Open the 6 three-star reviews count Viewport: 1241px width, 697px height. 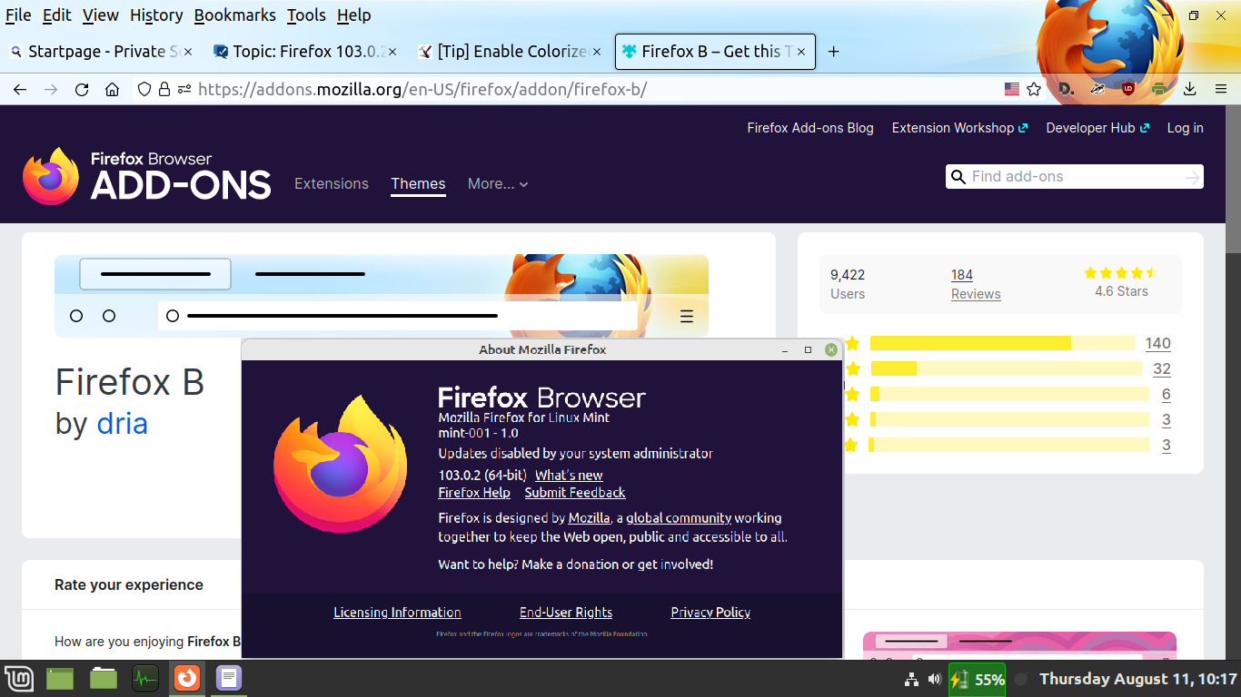tap(1166, 394)
